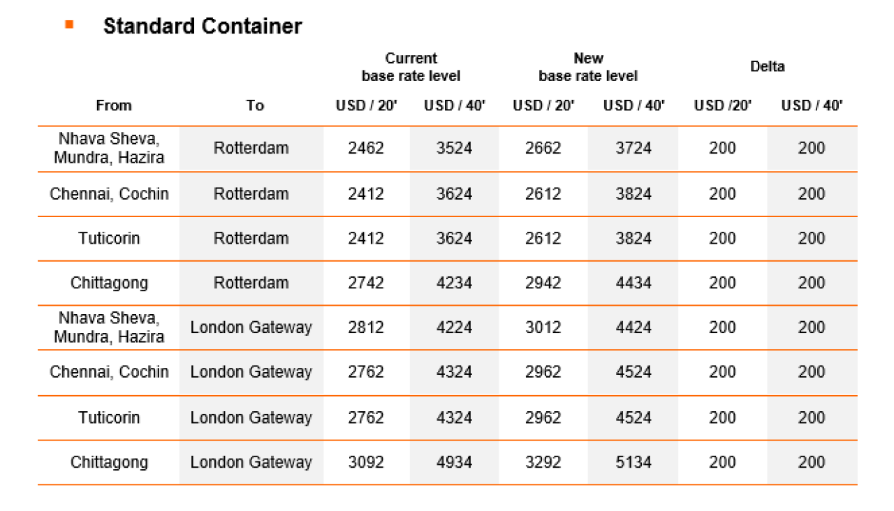This screenshot has height=511, width=894.
Task: Select the Current base rate level header
Action: [x=411, y=67]
